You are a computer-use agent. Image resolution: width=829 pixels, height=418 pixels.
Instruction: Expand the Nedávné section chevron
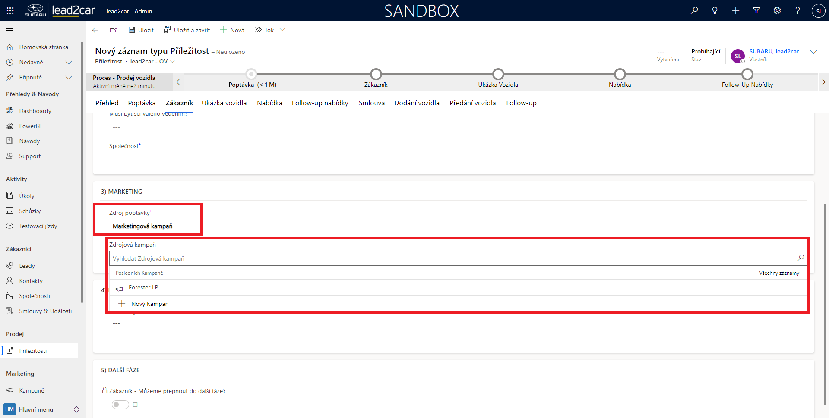pos(68,63)
